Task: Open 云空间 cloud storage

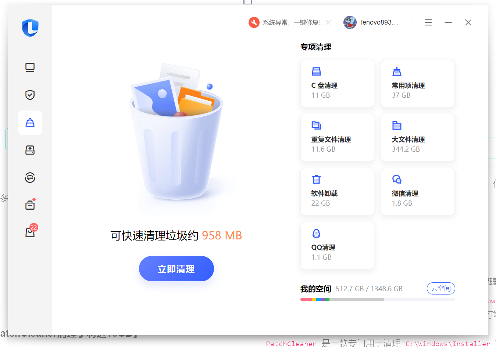Action: pyautogui.click(x=440, y=288)
